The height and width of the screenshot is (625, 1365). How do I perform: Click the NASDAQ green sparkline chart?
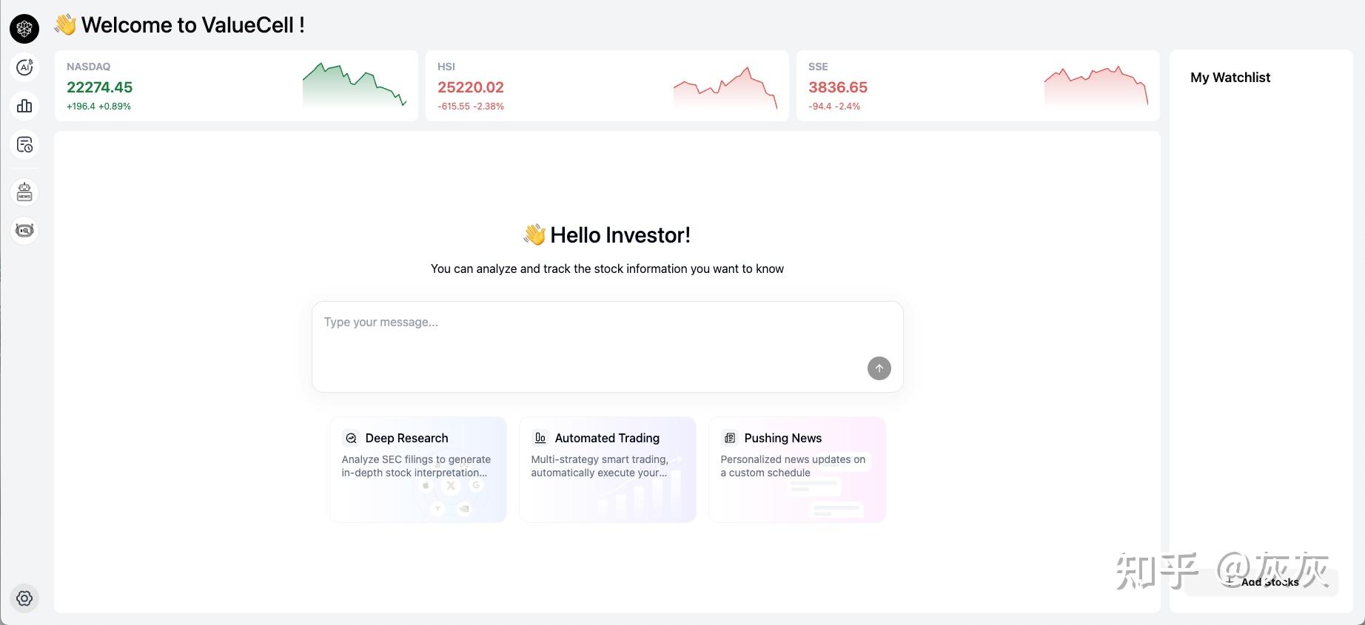pyautogui.click(x=355, y=86)
